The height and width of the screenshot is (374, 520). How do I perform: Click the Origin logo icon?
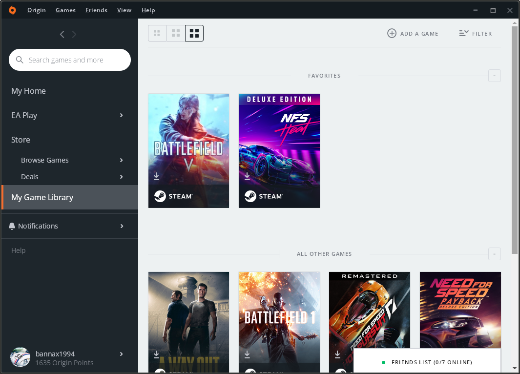12,10
